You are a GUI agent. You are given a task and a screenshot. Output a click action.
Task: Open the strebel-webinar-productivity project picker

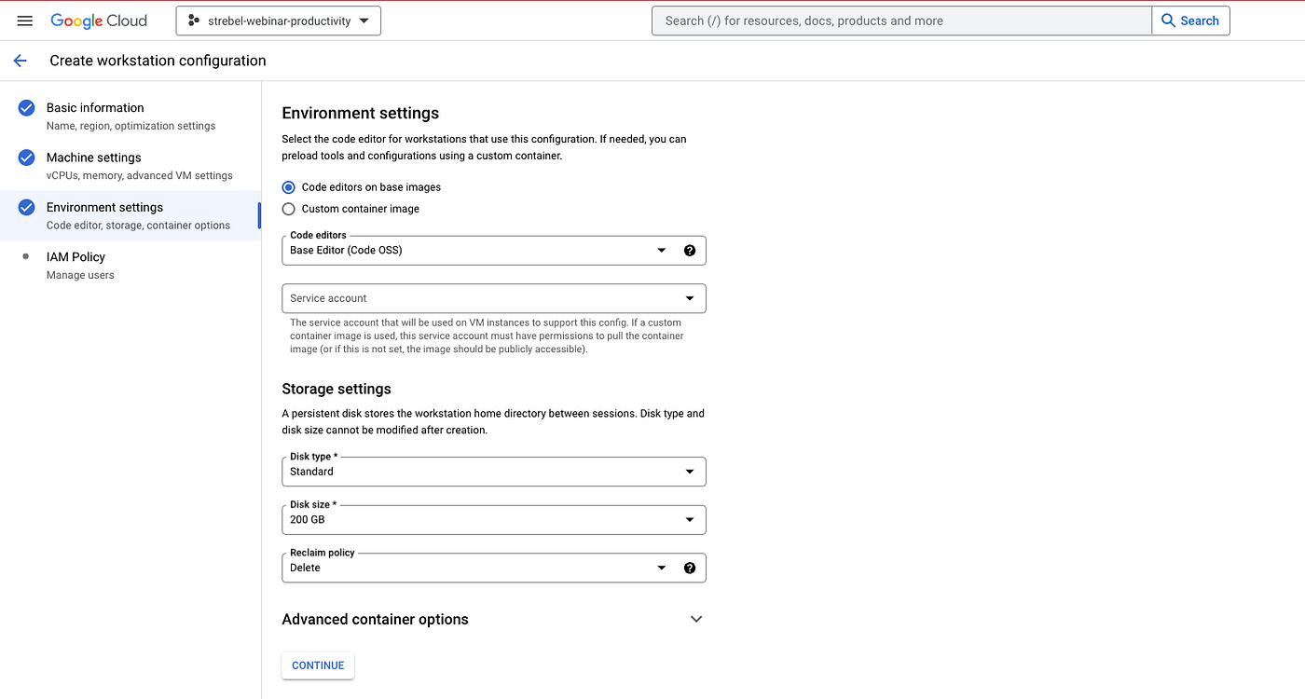coord(278,21)
